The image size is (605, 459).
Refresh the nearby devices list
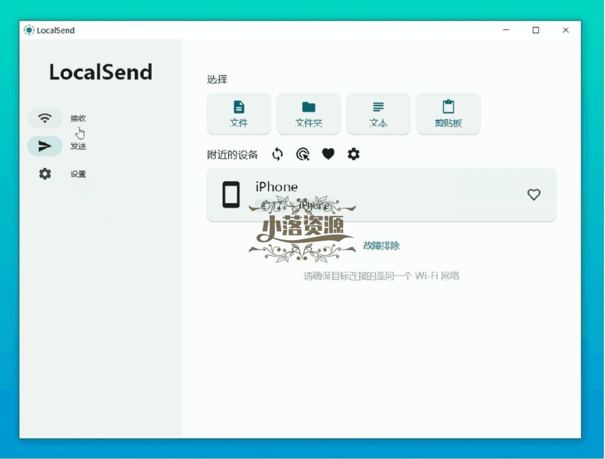pyautogui.click(x=278, y=155)
